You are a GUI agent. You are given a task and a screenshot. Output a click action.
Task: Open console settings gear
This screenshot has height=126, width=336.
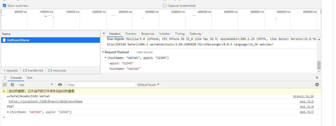click(x=317, y=85)
